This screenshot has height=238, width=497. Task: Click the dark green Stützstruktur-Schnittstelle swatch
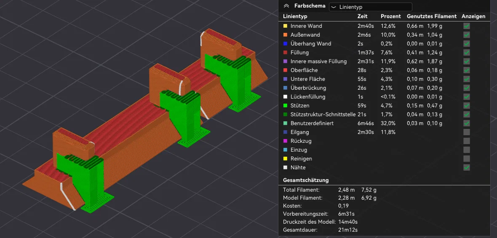tap(285, 115)
